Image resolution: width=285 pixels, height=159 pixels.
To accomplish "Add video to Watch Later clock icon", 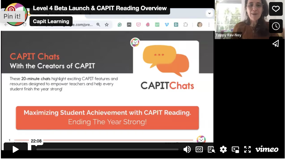I will 276,26.
